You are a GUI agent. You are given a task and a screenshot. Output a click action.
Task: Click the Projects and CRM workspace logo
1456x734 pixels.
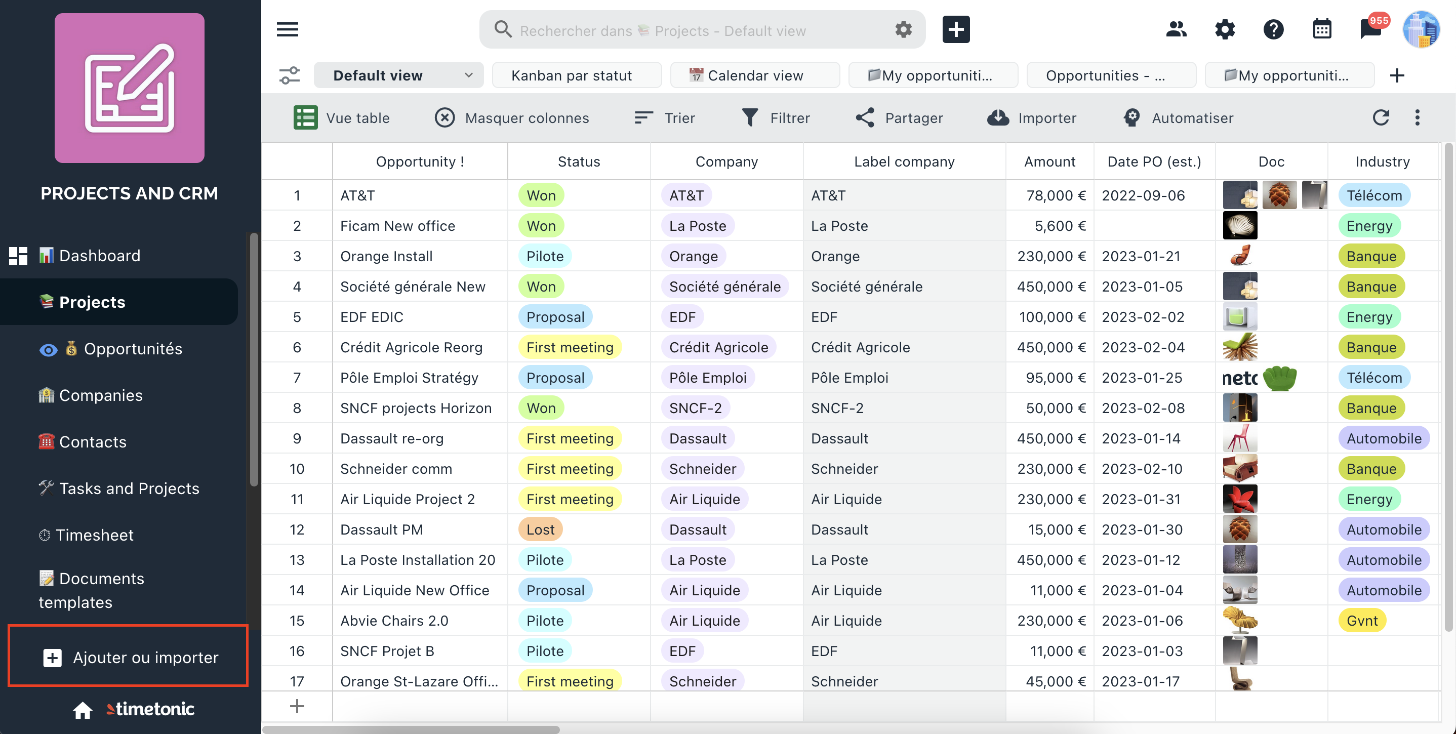[x=130, y=88]
